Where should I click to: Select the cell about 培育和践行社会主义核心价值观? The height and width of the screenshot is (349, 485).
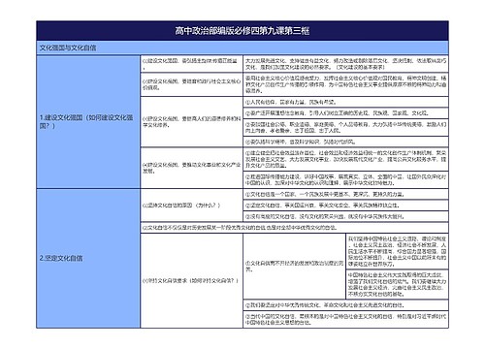point(191,84)
